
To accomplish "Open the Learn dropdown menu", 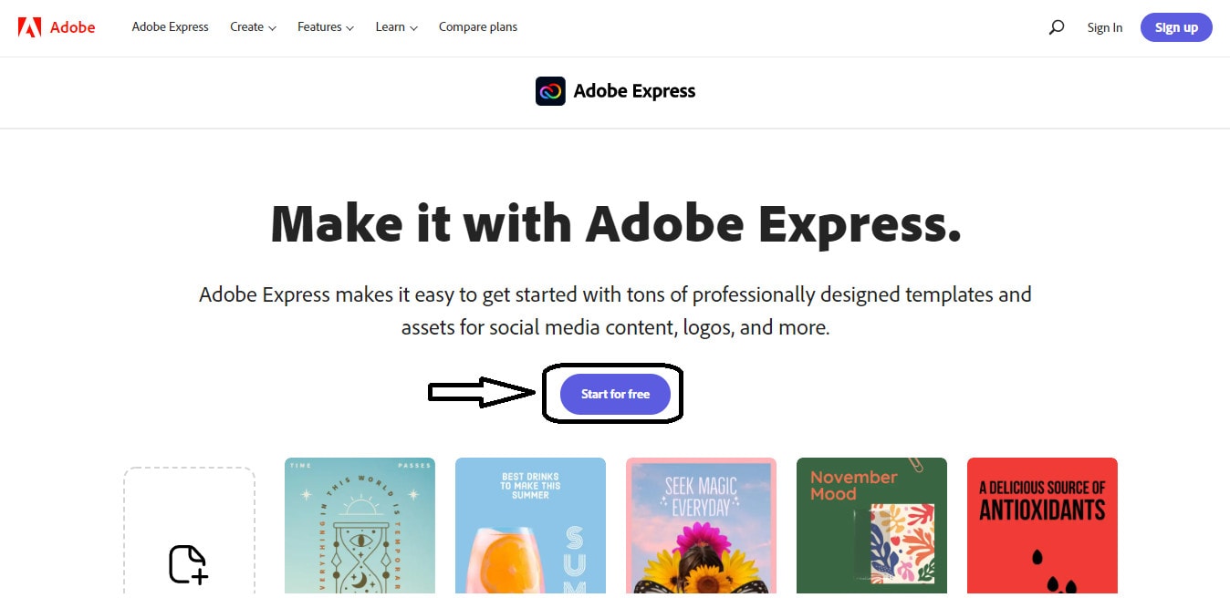I will pos(396,27).
